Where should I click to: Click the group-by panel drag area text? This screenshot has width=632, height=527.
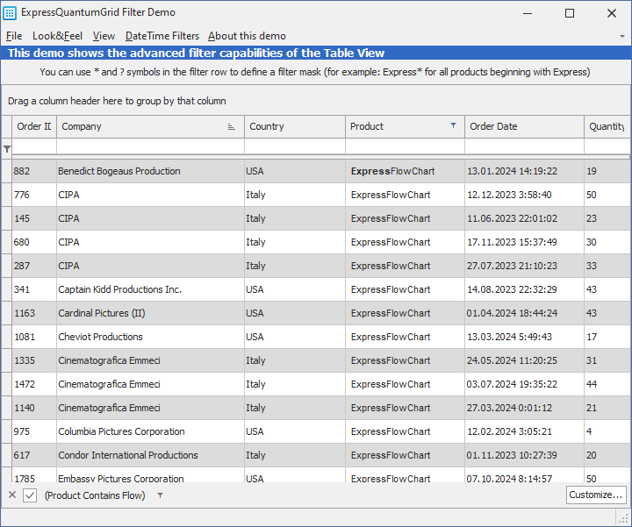(117, 101)
